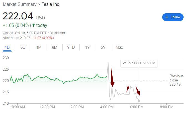The width and height of the screenshot is (188, 113).
Task: Click the Follow button
Action: (x=173, y=17)
